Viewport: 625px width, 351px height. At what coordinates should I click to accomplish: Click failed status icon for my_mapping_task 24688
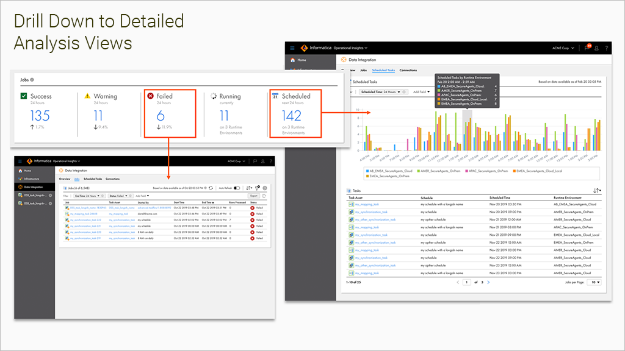(252, 214)
